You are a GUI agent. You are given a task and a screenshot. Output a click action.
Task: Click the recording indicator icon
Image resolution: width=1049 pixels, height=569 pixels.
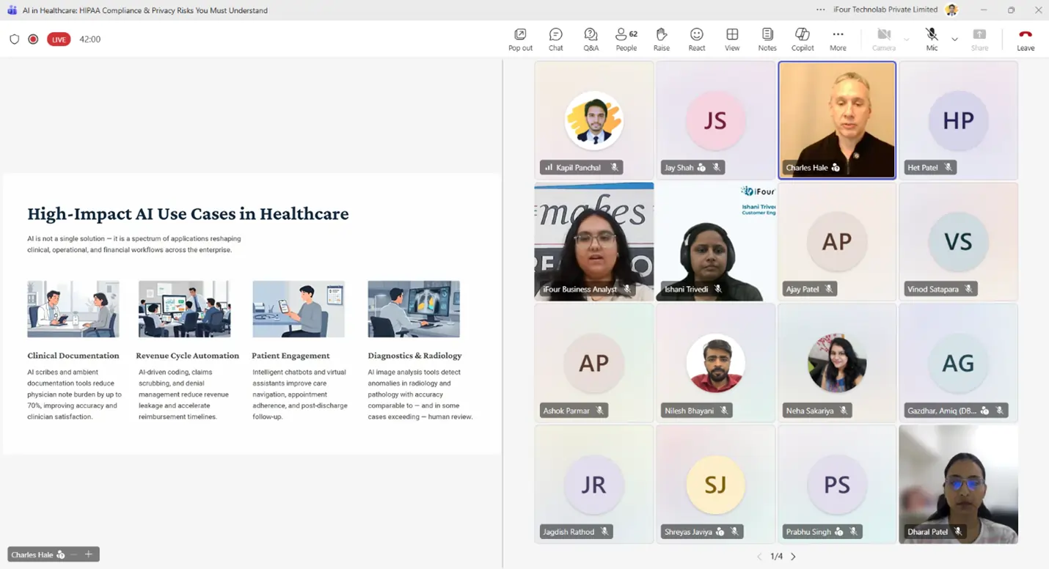point(33,40)
